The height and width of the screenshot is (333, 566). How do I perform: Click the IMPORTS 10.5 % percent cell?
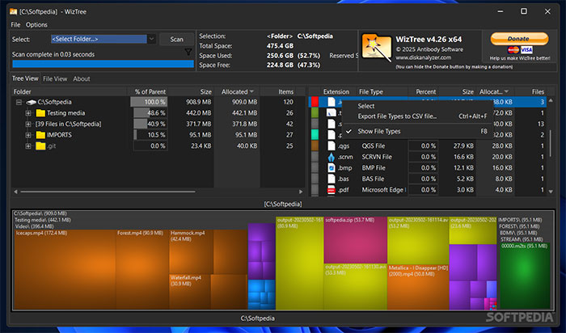[x=149, y=135]
